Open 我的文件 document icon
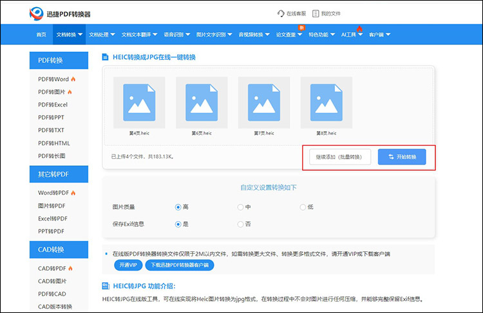This screenshot has width=483, height=313. 316,13
